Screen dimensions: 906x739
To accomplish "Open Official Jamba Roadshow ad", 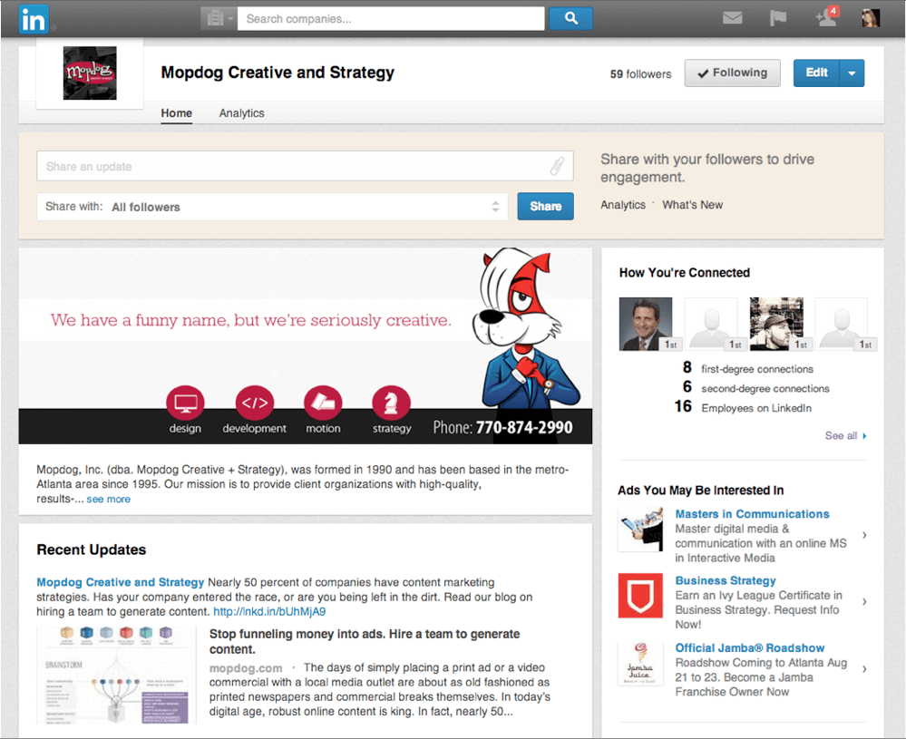I will click(750, 647).
